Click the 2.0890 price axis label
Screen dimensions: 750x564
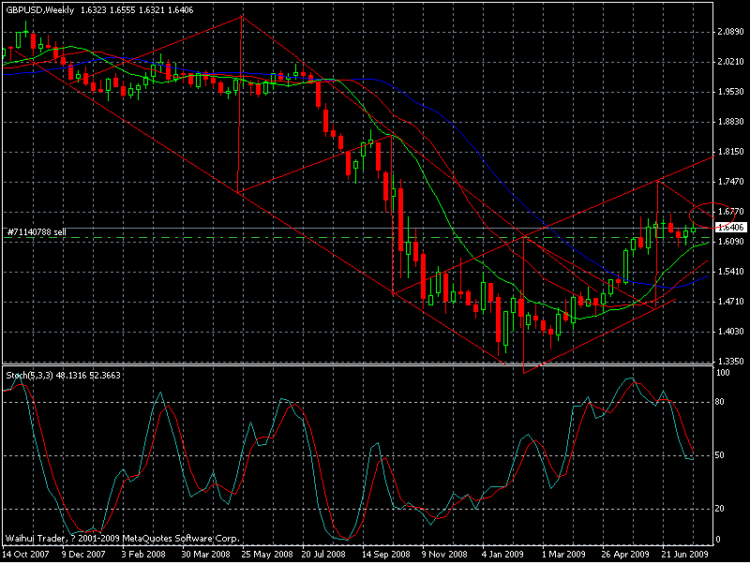click(x=731, y=32)
